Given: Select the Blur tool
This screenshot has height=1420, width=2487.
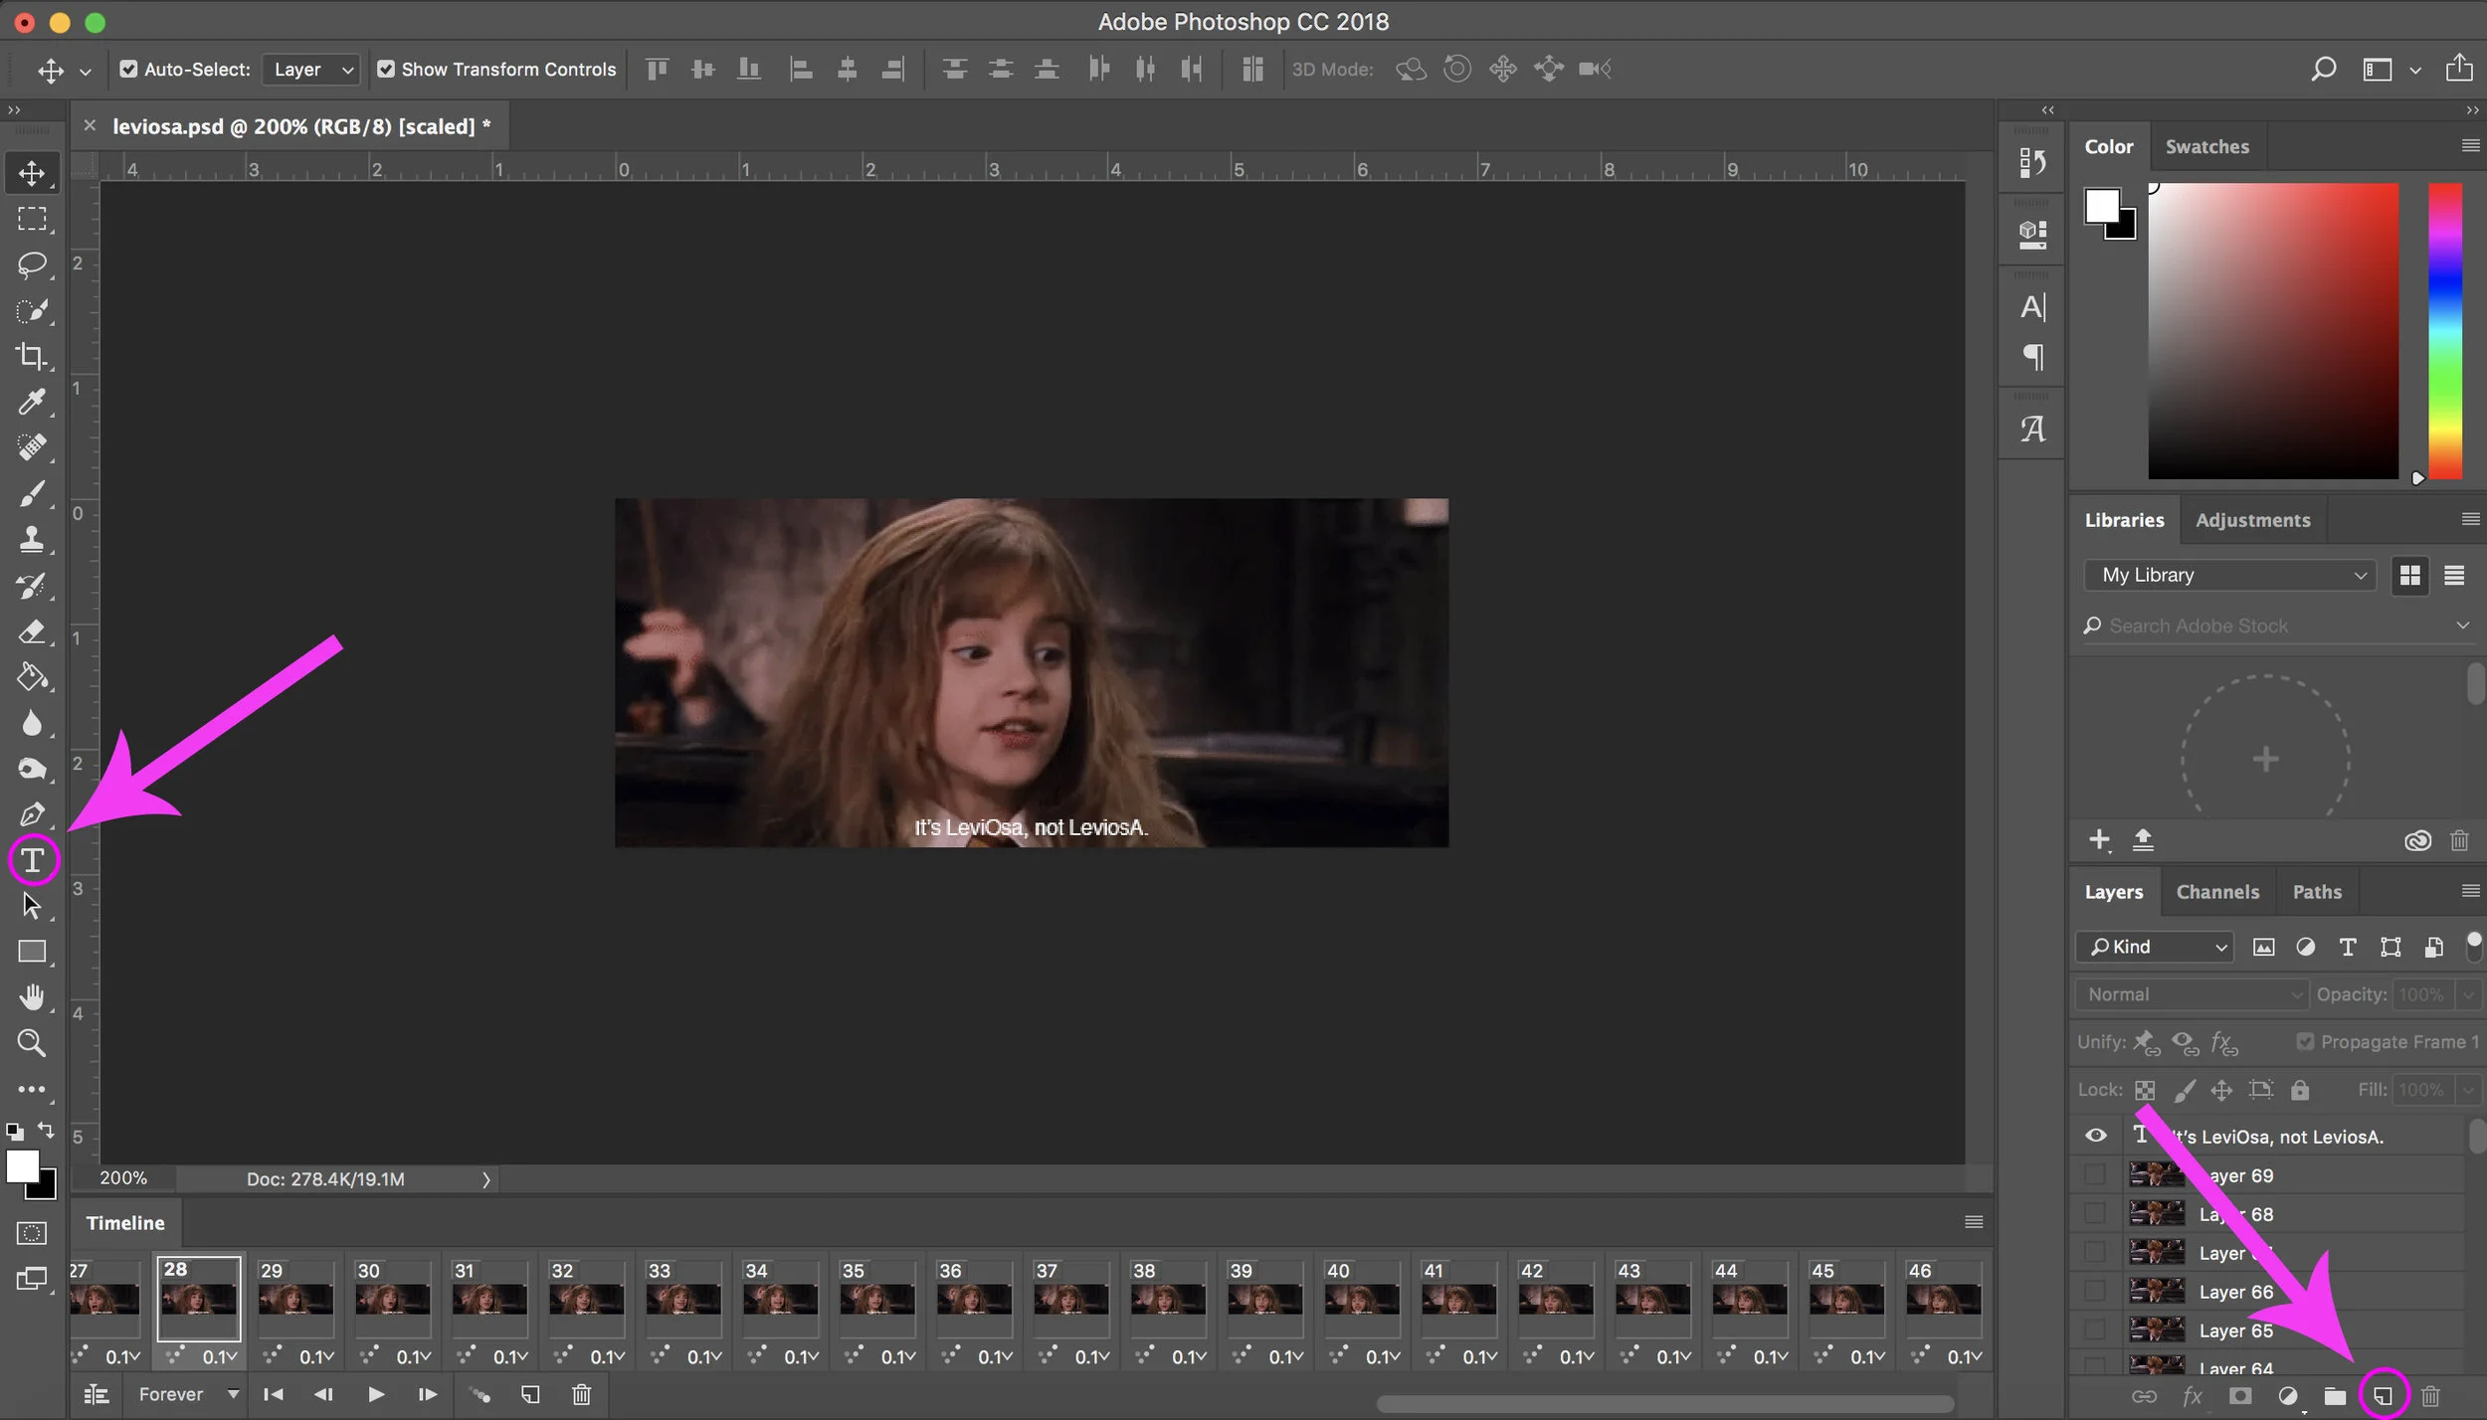Looking at the screenshot, I should coord(32,723).
